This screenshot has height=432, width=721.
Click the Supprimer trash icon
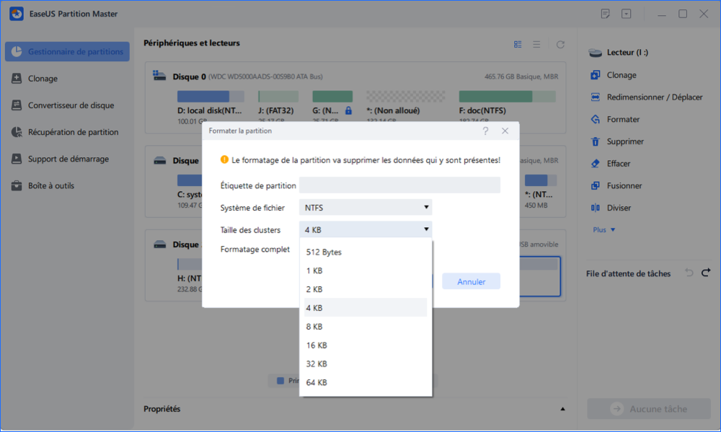point(596,141)
